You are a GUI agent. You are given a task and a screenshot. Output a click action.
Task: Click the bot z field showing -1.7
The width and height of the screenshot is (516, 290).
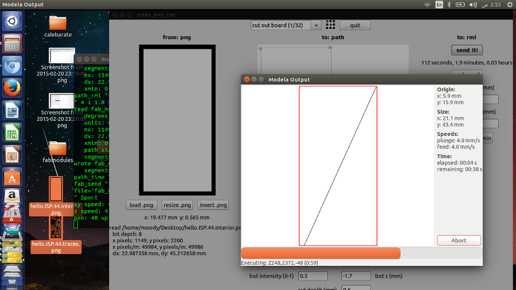(x=356, y=276)
